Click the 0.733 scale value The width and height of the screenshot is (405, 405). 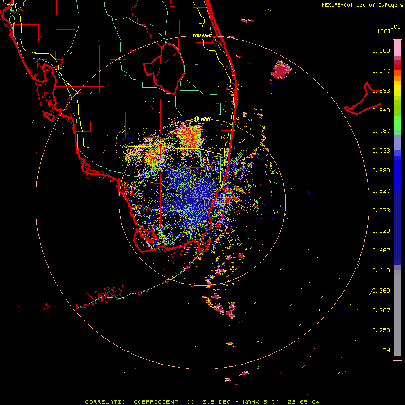[381, 151]
